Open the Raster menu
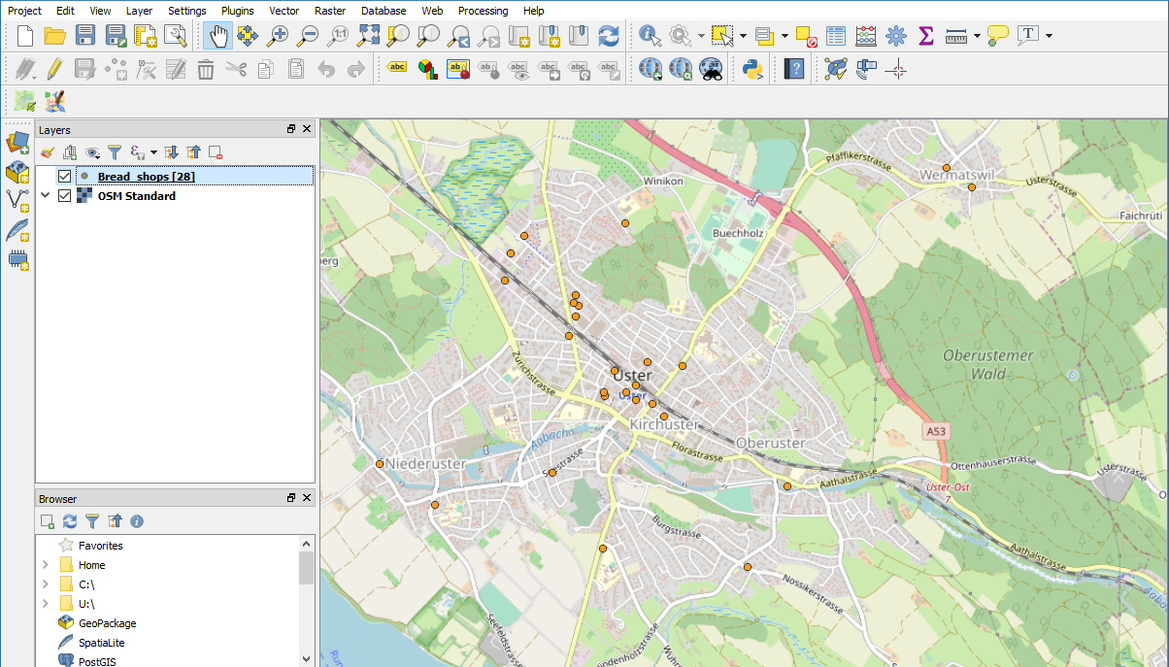Viewport: 1169px width, 667px height. tap(330, 11)
